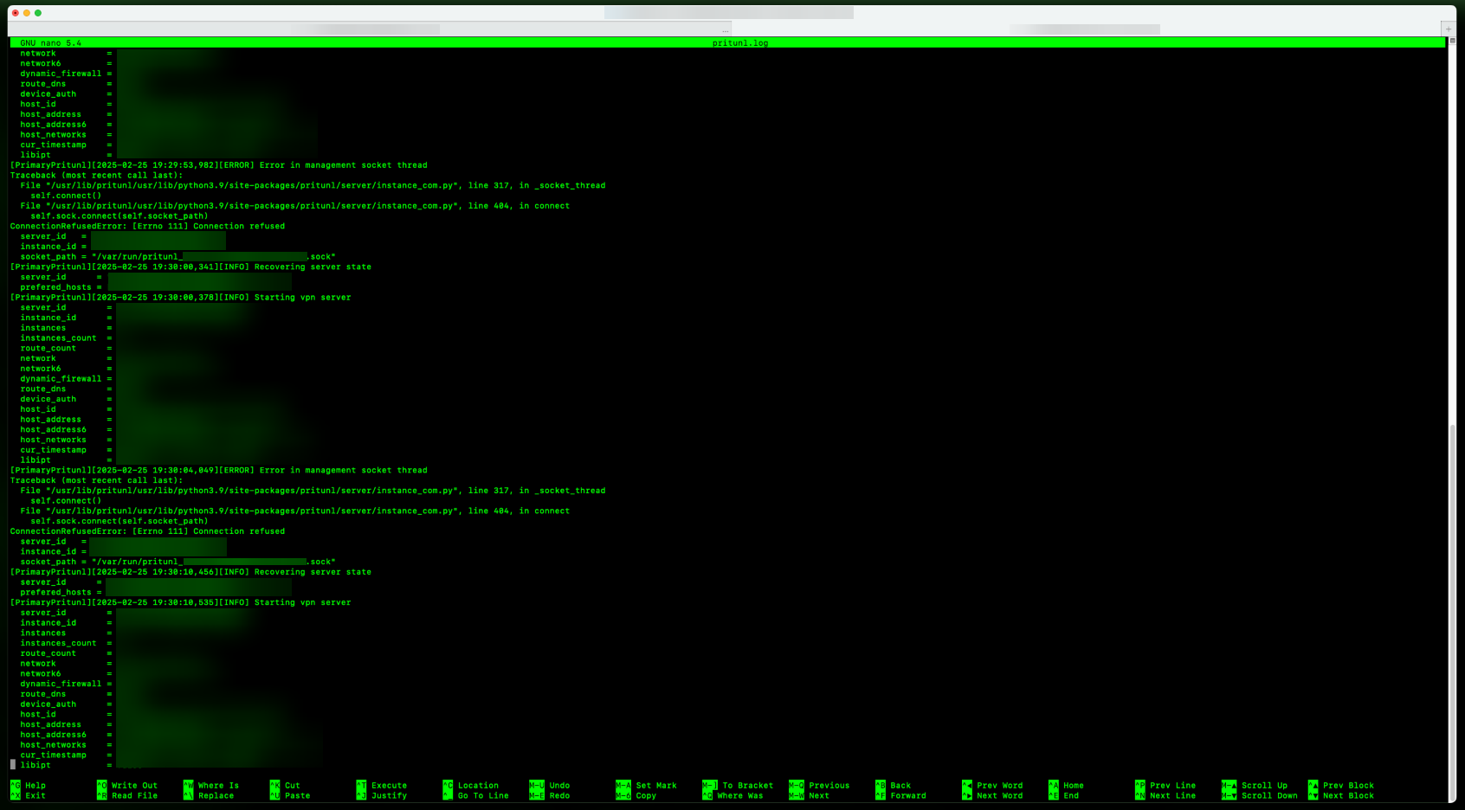Select the Scroll Up shortcut
The width and height of the screenshot is (1465, 810).
click(x=1264, y=786)
